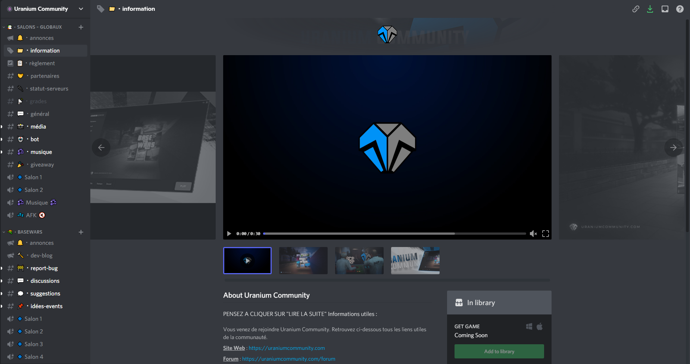Image resolution: width=690 pixels, height=364 pixels.
Task: Click the tag icon beside information title
Action: pyautogui.click(x=100, y=9)
